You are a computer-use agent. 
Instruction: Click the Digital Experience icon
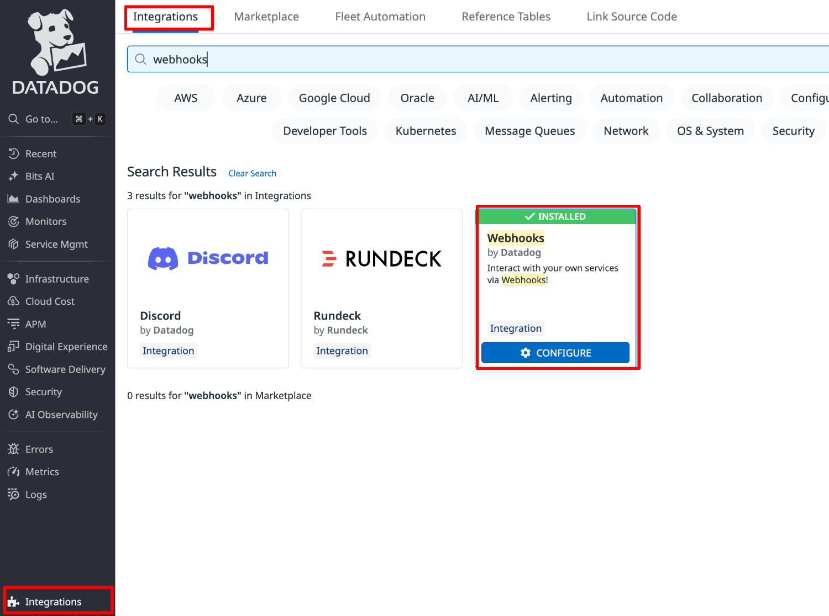14,347
